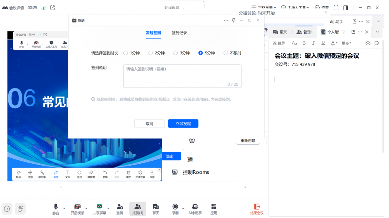
Task: Toggle italic formatting in notes
Action: pos(314,43)
